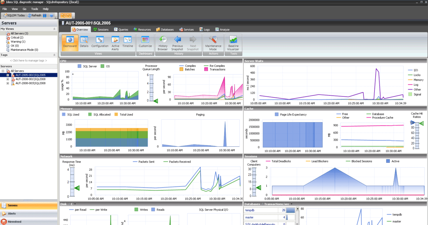Click the SQL Server CPU legend swatch
The height and width of the screenshot is (225, 428).
coord(79,66)
